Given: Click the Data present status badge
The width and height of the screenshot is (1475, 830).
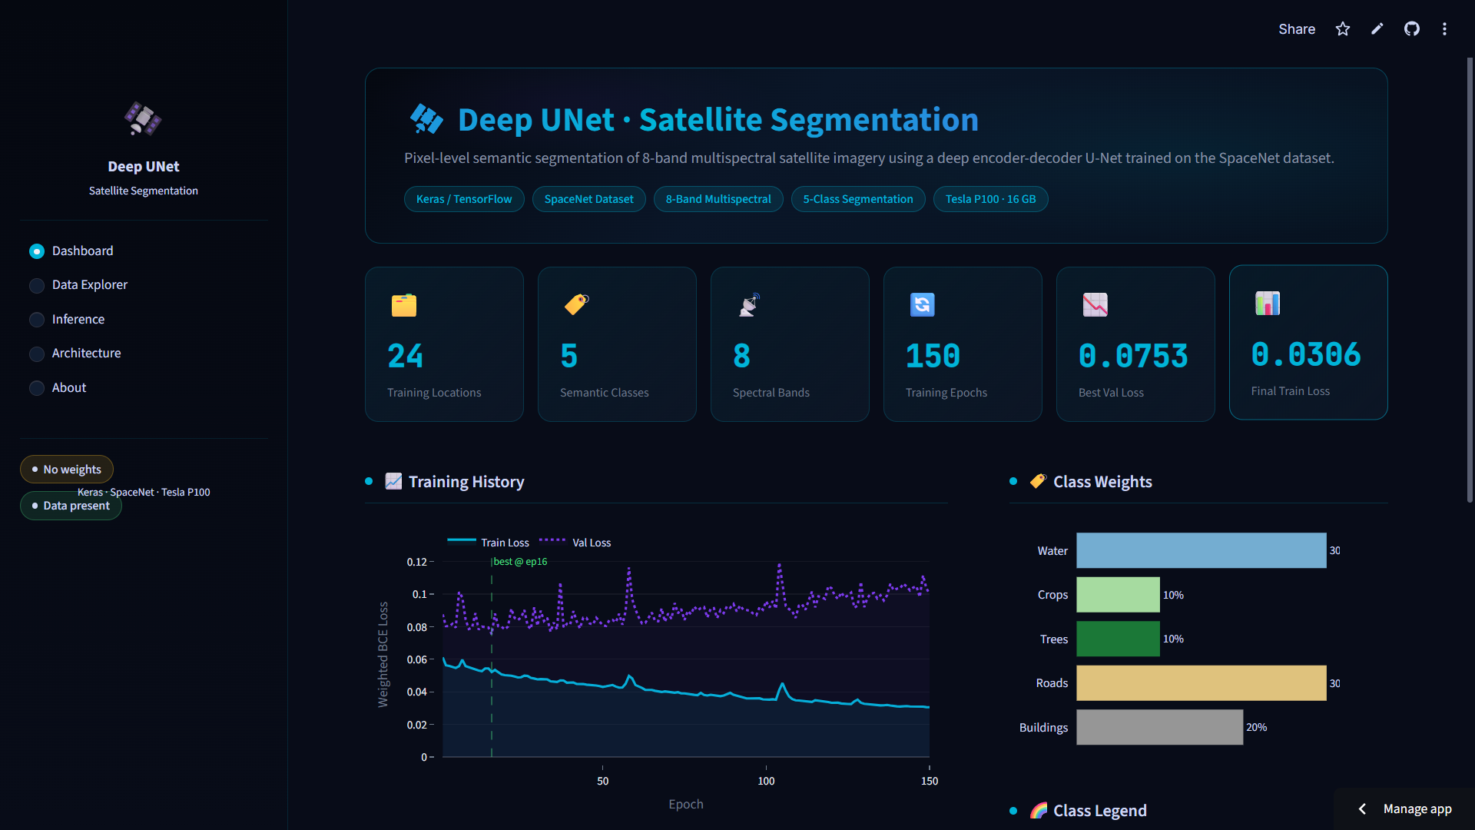Looking at the screenshot, I should pos(71,506).
